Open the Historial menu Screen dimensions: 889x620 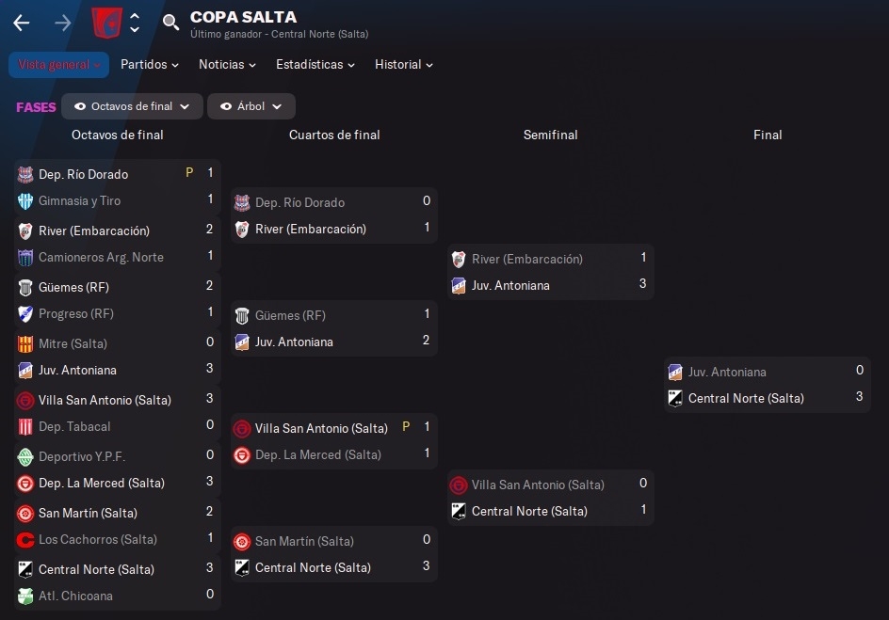(x=404, y=65)
